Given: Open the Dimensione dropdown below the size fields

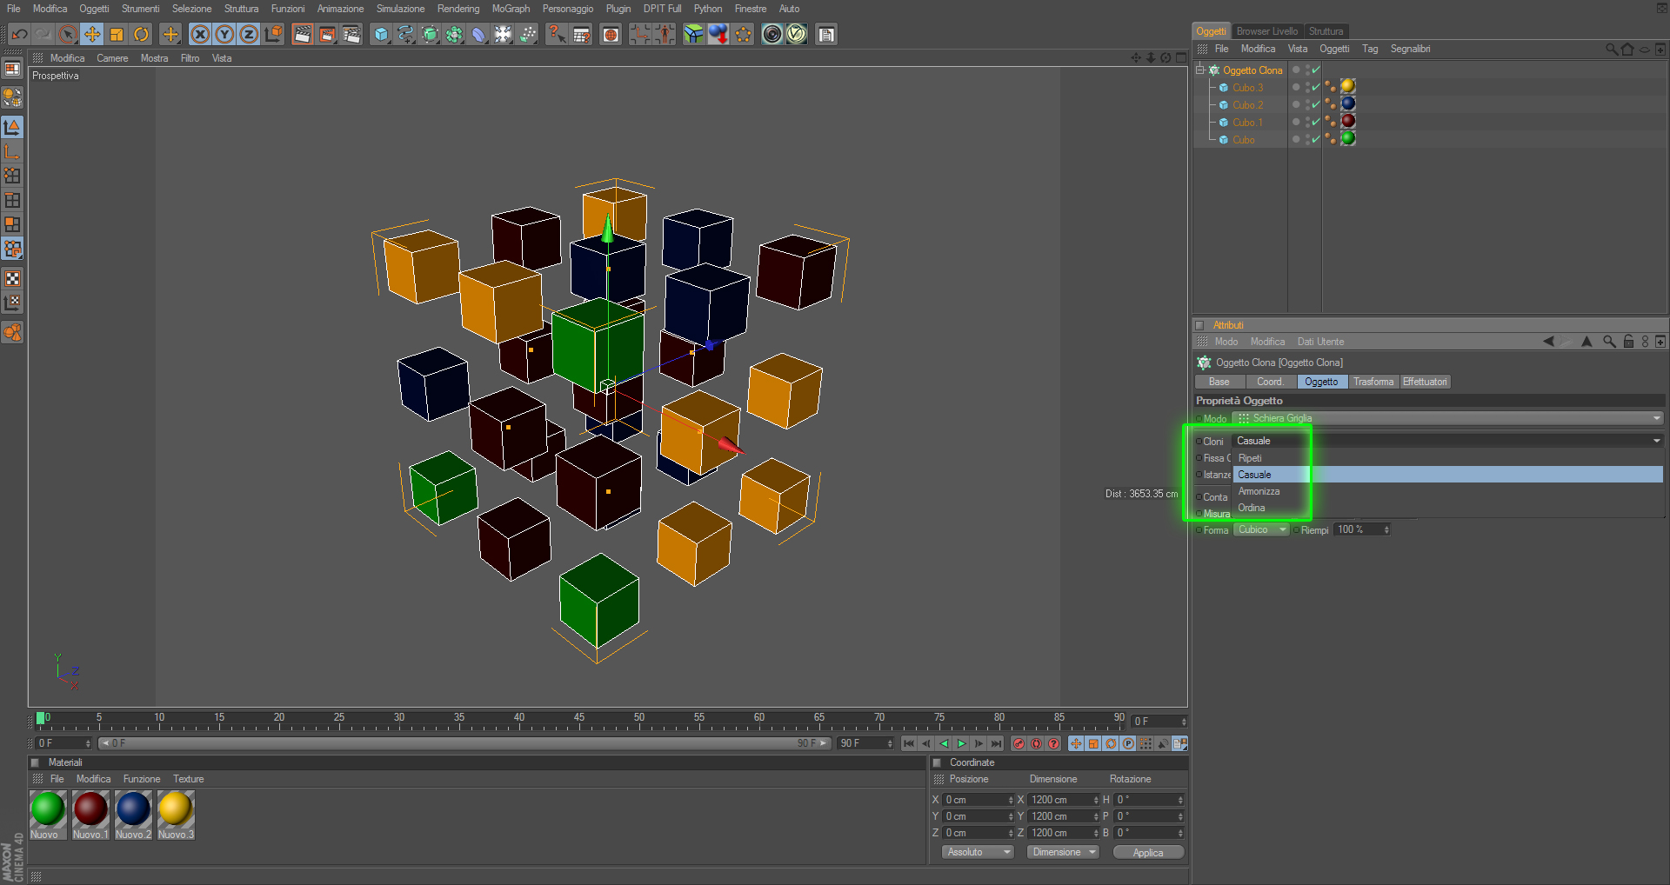Looking at the screenshot, I should tap(1064, 852).
